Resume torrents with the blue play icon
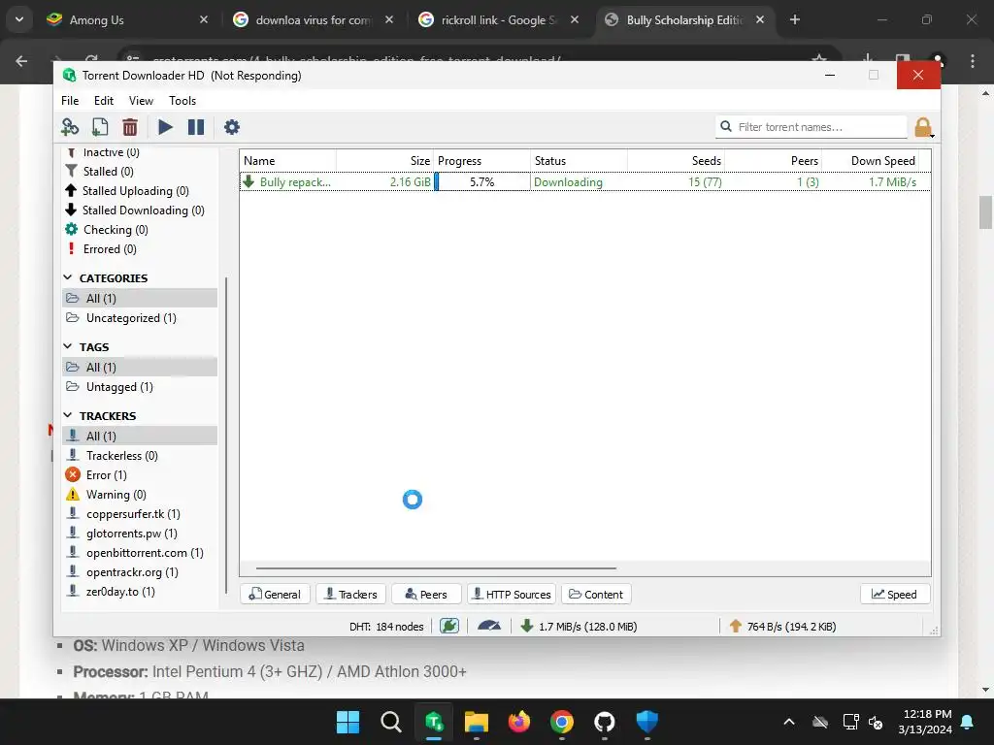This screenshot has height=745, width=994. click(165, 127)
